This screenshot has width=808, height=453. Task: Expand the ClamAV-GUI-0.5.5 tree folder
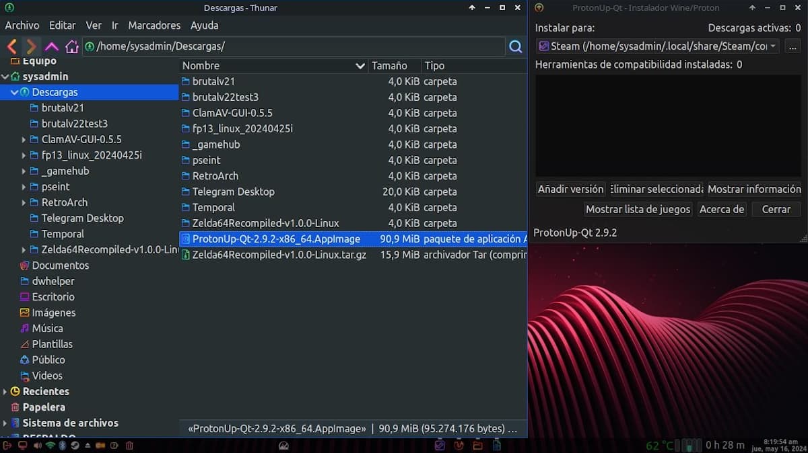click(24, 140)
